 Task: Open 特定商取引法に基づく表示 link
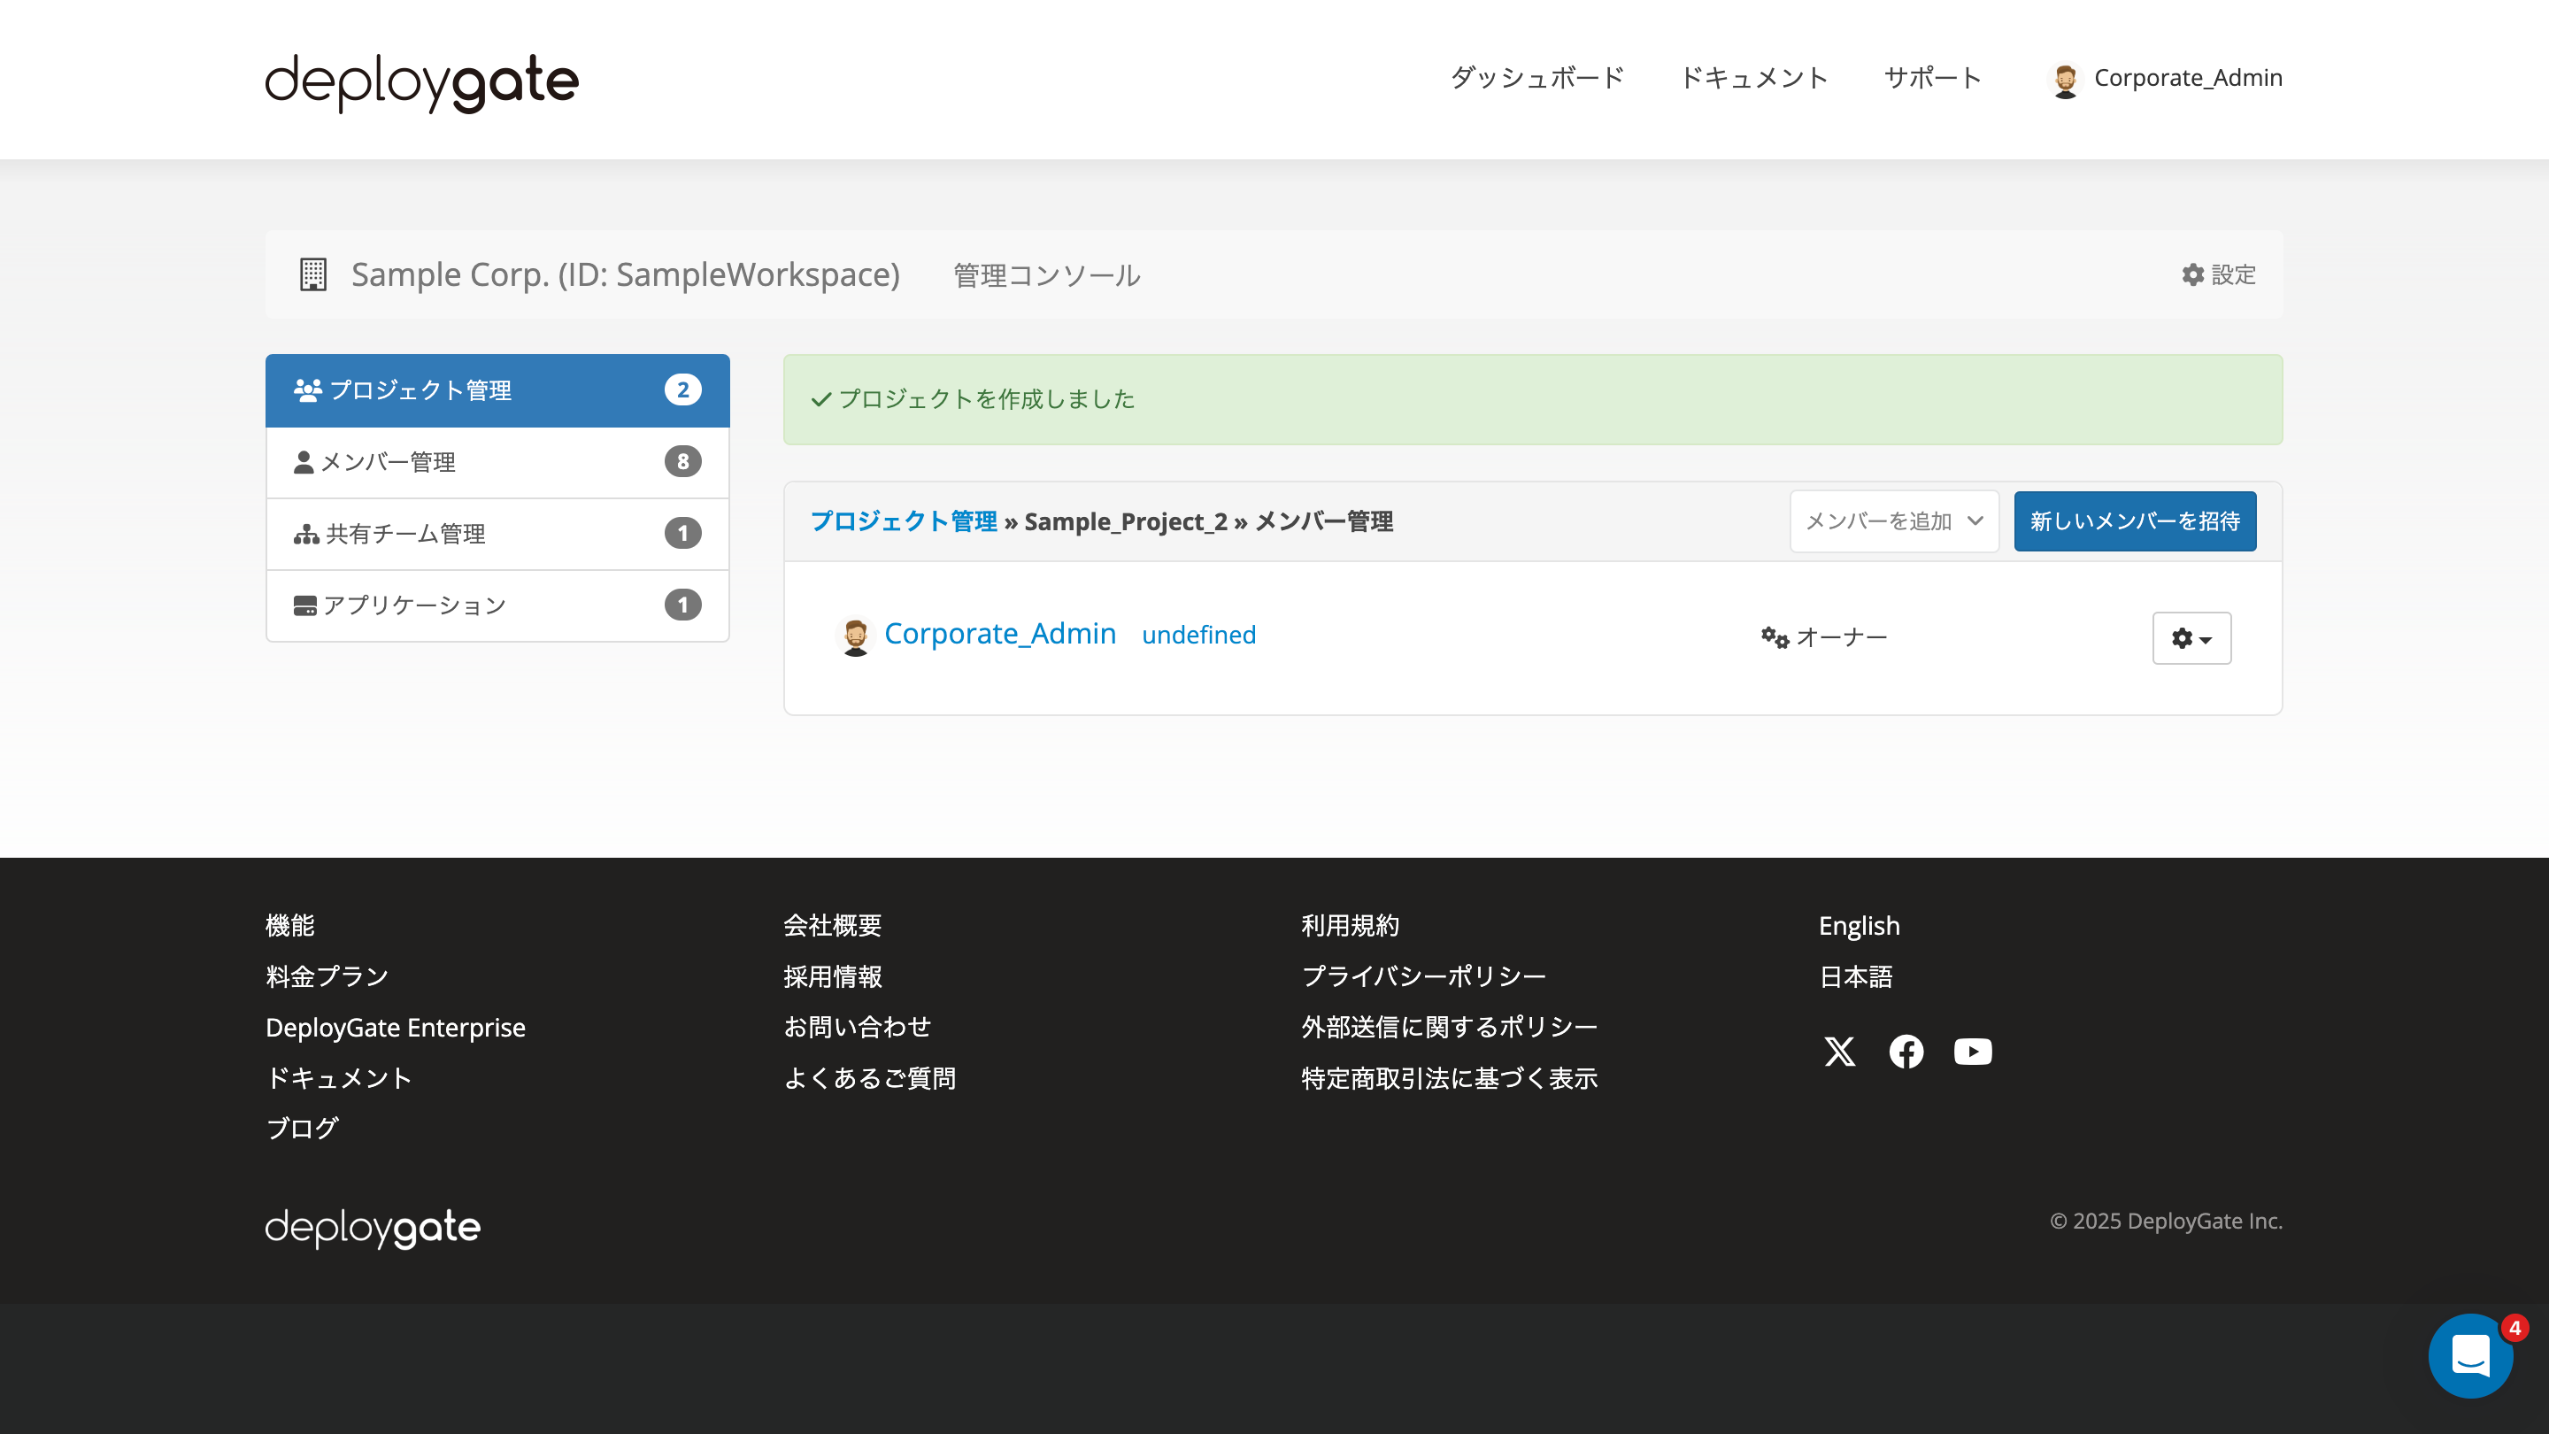click(1449, 1078)
